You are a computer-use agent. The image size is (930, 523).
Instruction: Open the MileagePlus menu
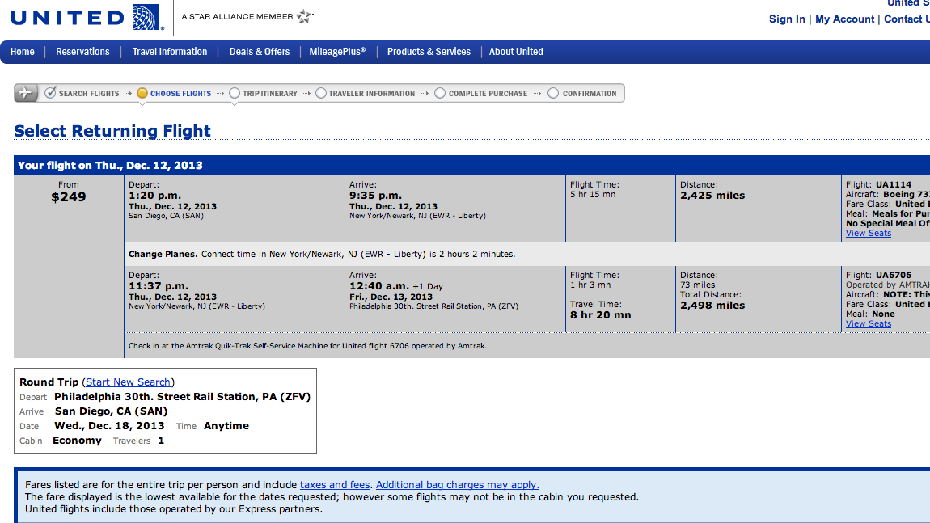coord(337,52)
